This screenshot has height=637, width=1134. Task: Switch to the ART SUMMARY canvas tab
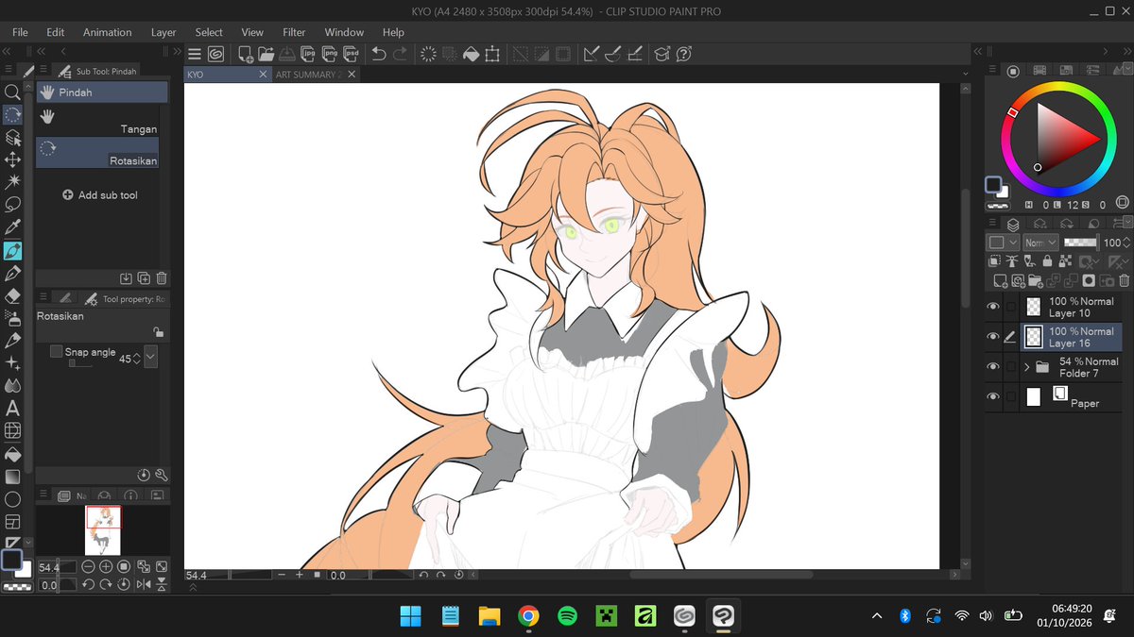[308, 75]
